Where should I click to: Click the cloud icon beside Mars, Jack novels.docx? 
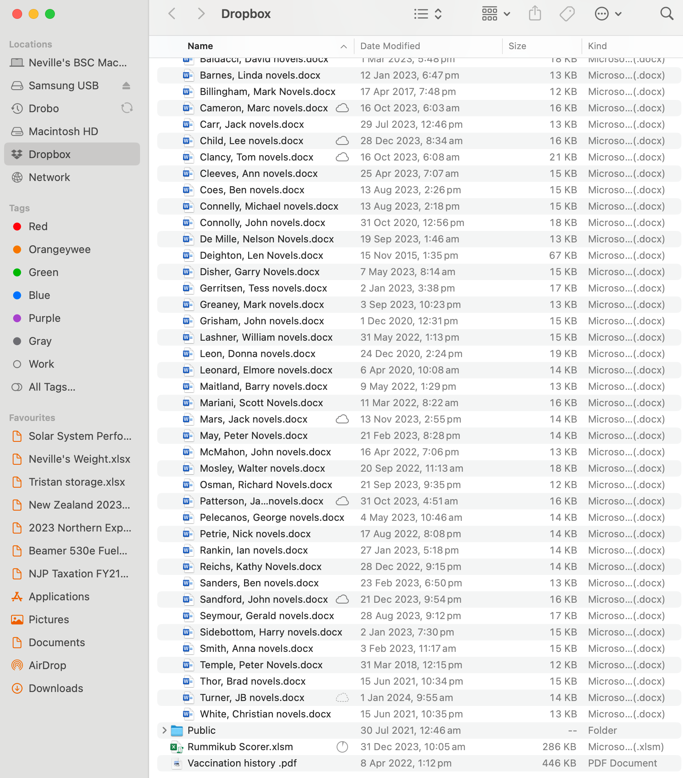342,419
